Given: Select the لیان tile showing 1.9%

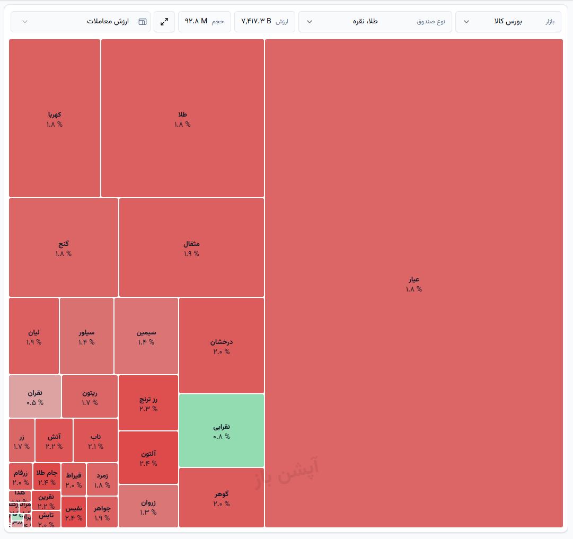Looking at the screenshot, I should 34,336.
